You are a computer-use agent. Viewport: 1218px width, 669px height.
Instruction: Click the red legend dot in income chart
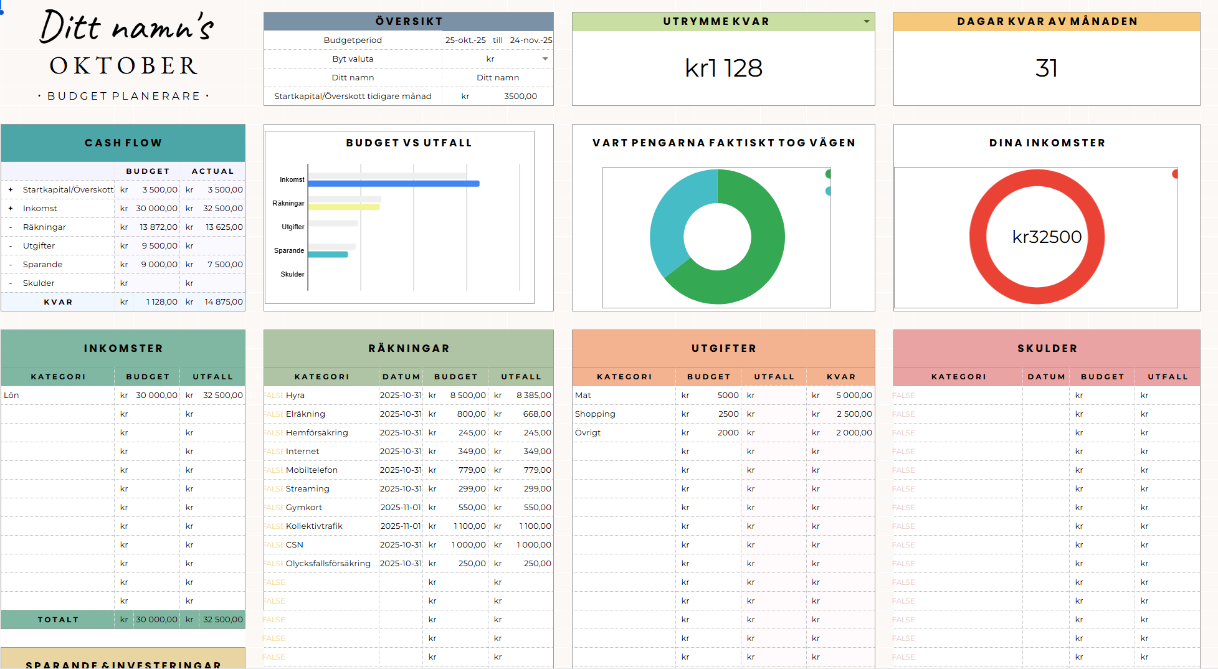coord(1174,174)
